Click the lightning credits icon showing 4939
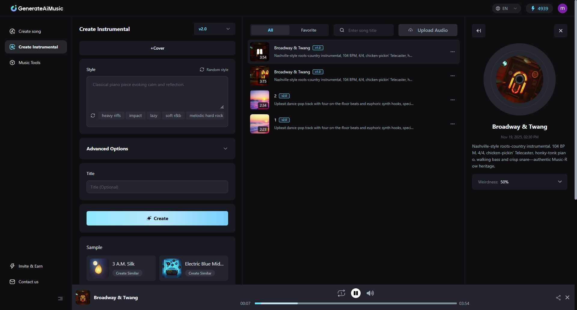 pyautogui.click(x=533, y=8)
